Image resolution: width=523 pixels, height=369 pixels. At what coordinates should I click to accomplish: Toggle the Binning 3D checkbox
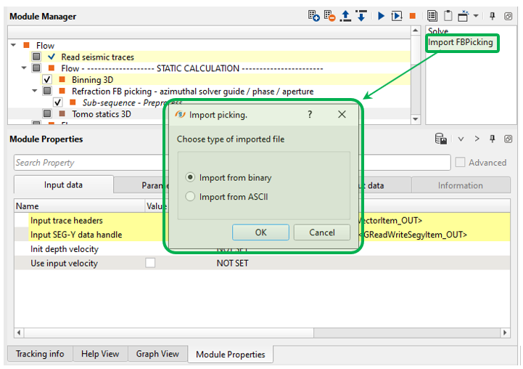click(x=47, y=80)
